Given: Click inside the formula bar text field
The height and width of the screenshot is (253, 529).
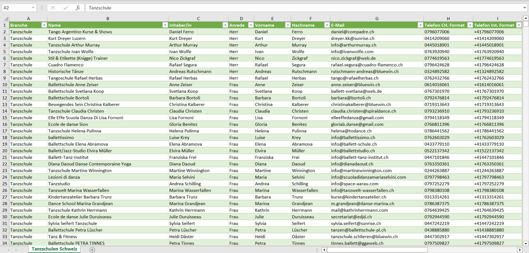Looking at the screenshot, I should pyautogui.click(x=293, y=8).
